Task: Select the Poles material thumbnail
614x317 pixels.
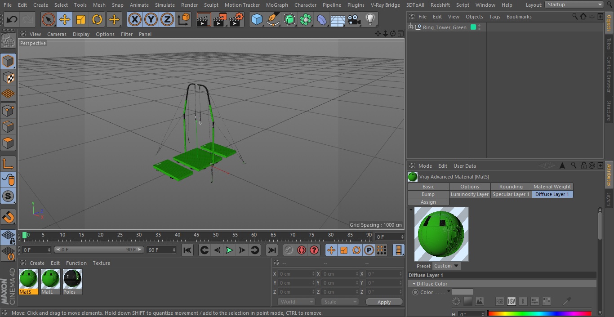Action: point(72,282)
